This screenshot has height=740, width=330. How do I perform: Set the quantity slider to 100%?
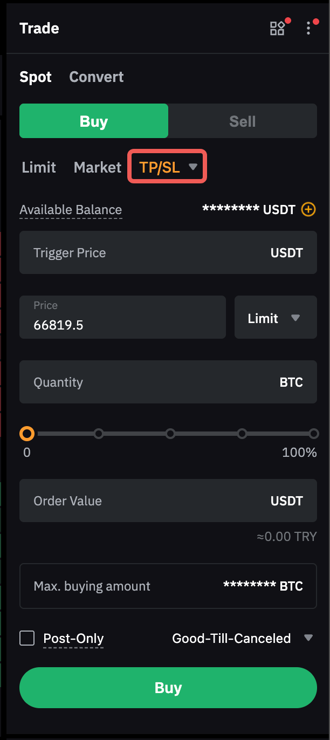coord(314,434)
